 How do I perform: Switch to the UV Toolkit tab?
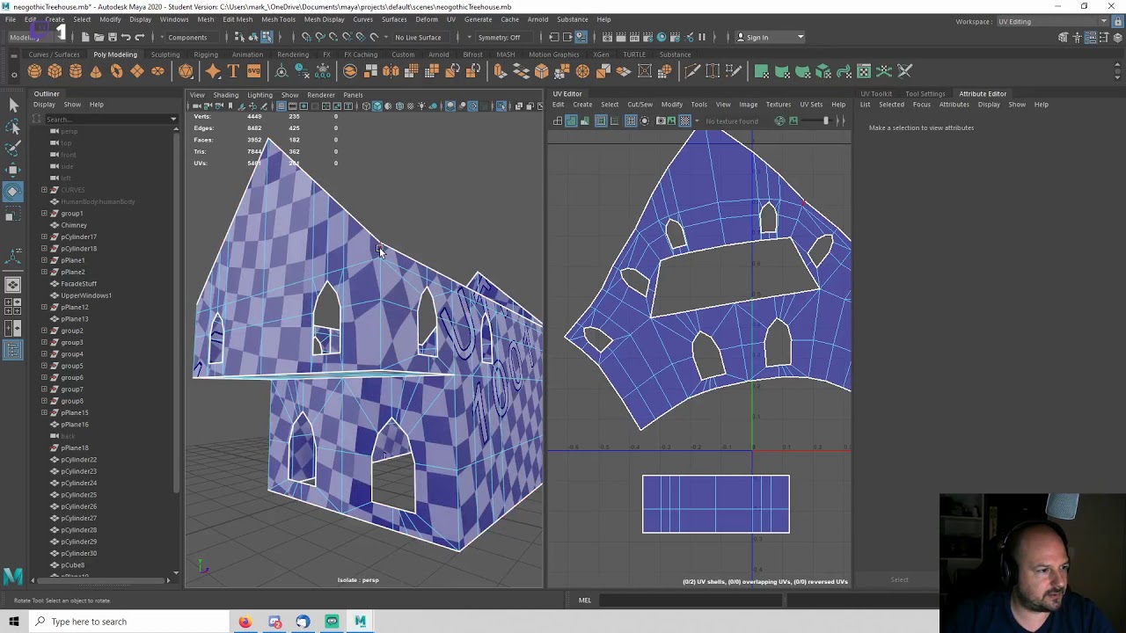[876, 93]
